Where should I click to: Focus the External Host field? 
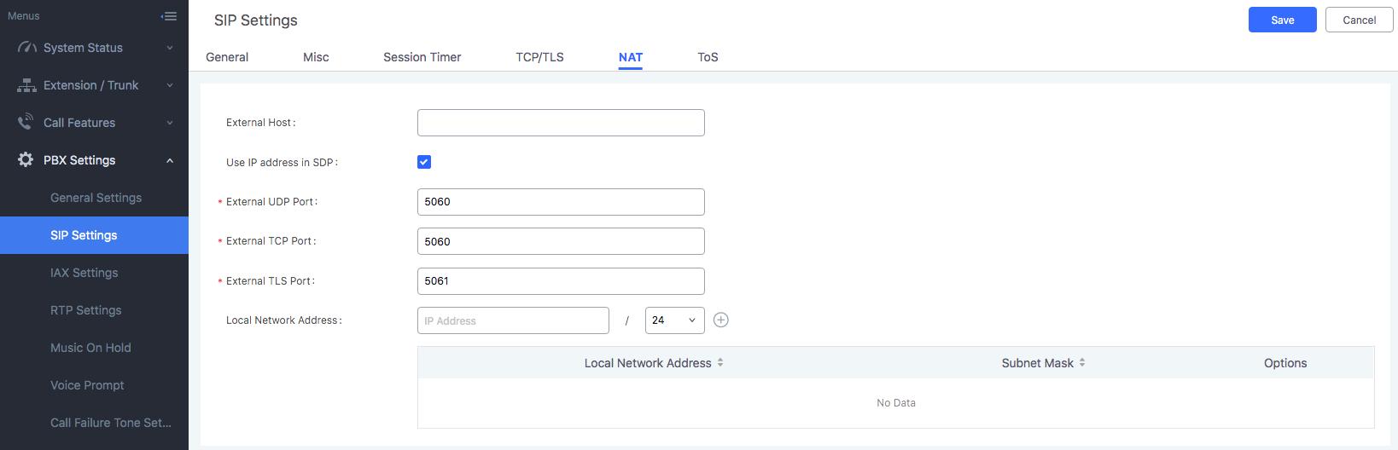click(x=561, y=123)
